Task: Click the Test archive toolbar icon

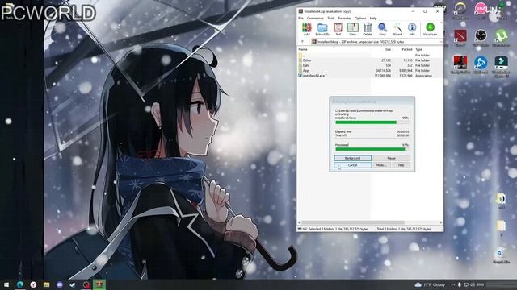Action: point(338,29)
